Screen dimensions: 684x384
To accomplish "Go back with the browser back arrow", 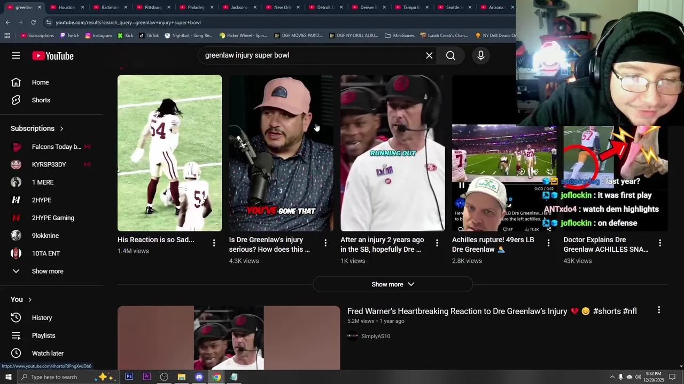I will tap(7, 22).
